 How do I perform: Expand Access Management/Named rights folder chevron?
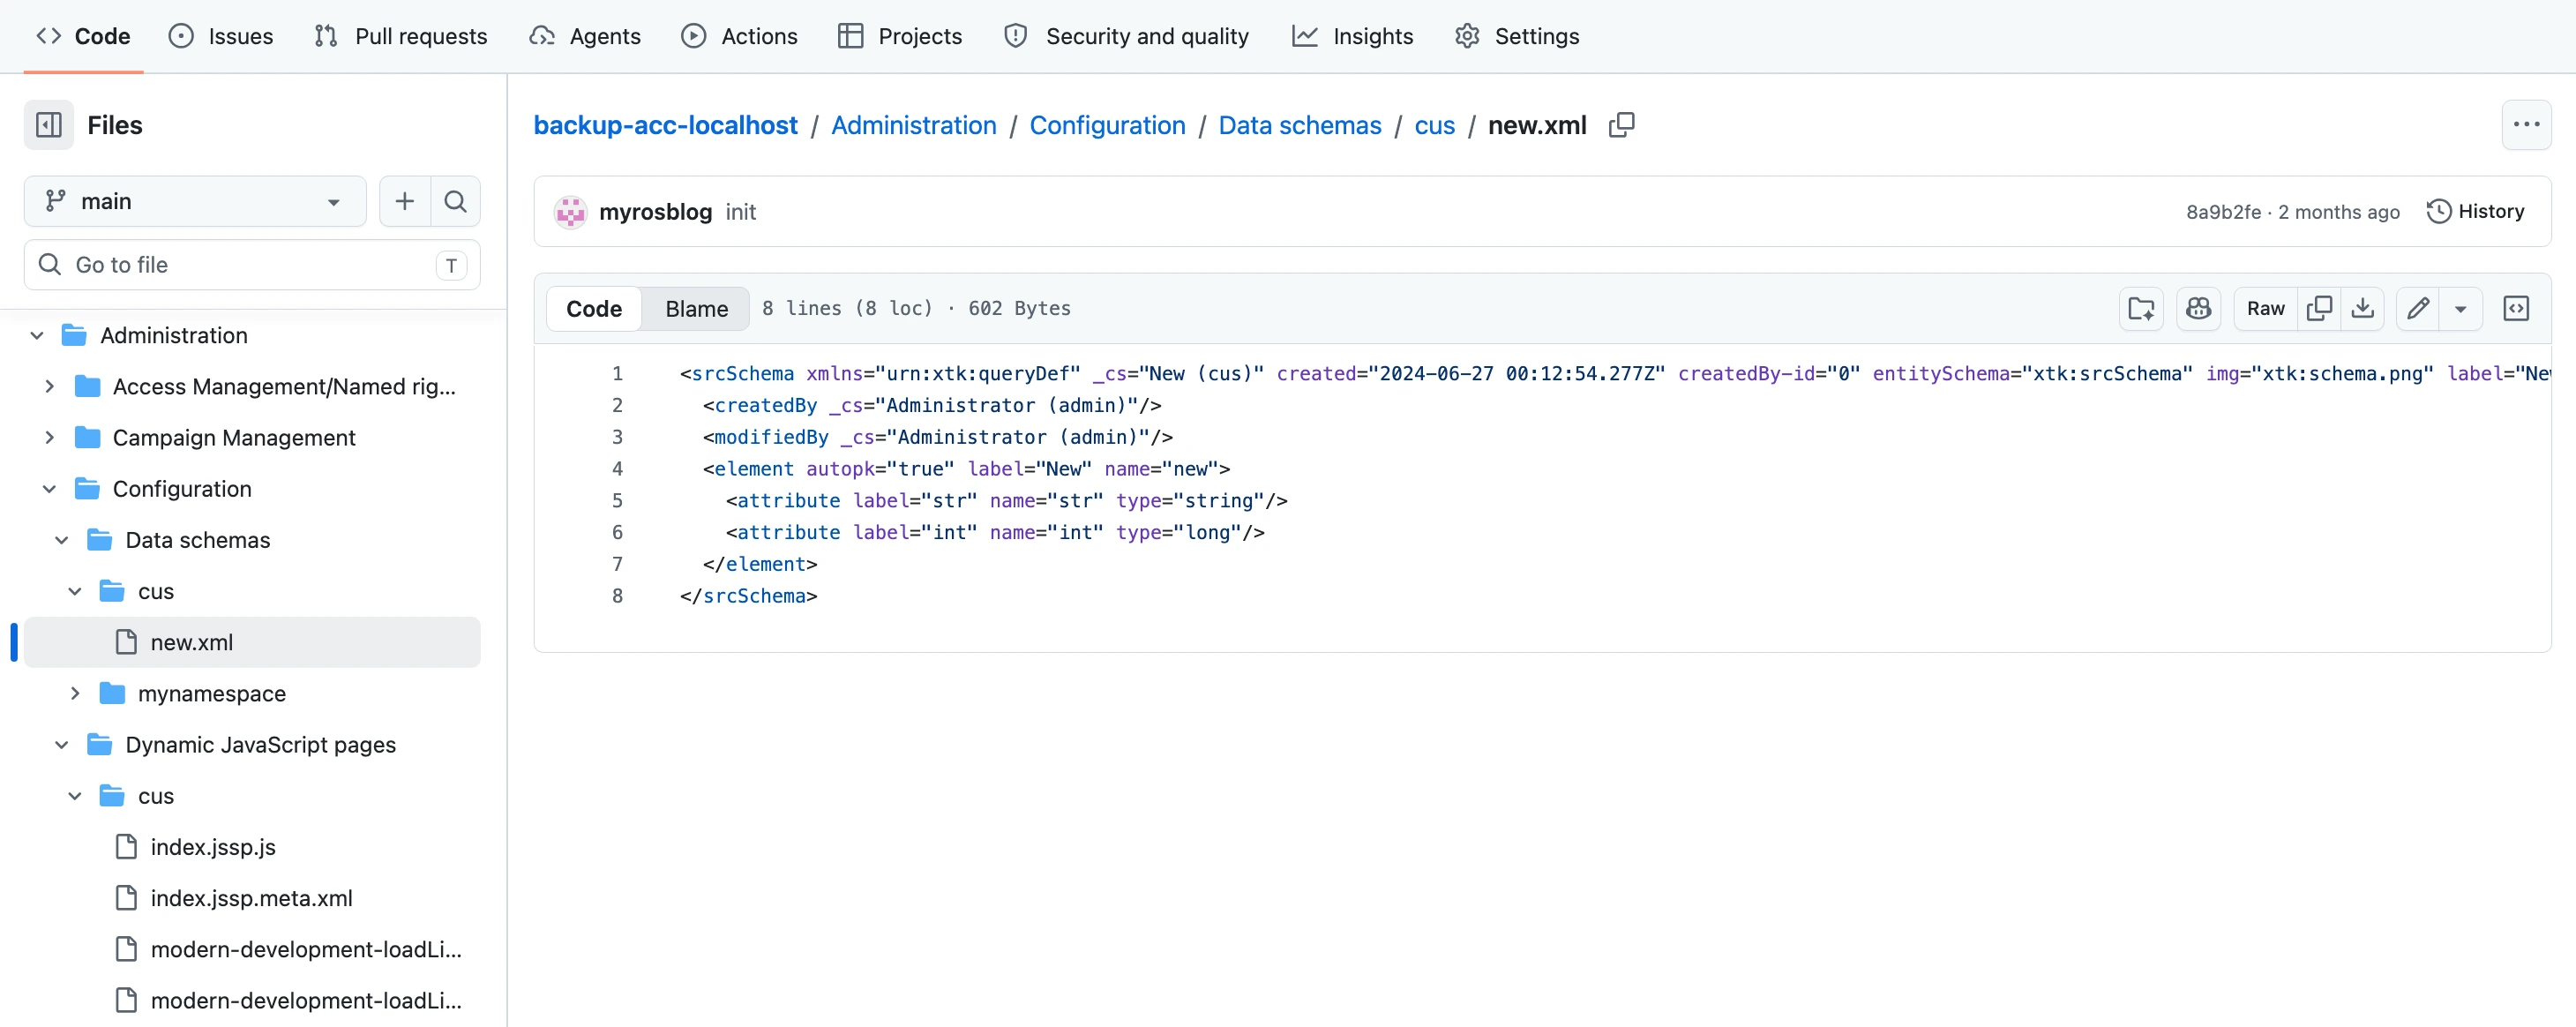tap(50, 386)
